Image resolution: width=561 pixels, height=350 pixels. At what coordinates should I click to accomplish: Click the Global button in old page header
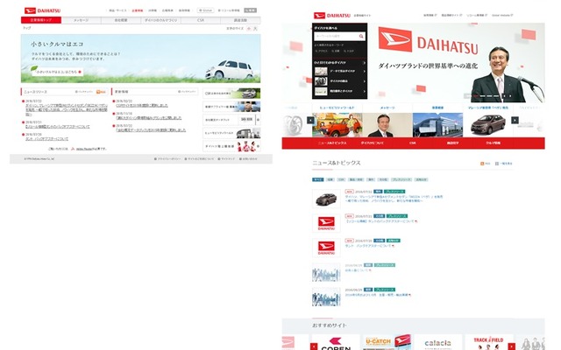tap(205, 10)
